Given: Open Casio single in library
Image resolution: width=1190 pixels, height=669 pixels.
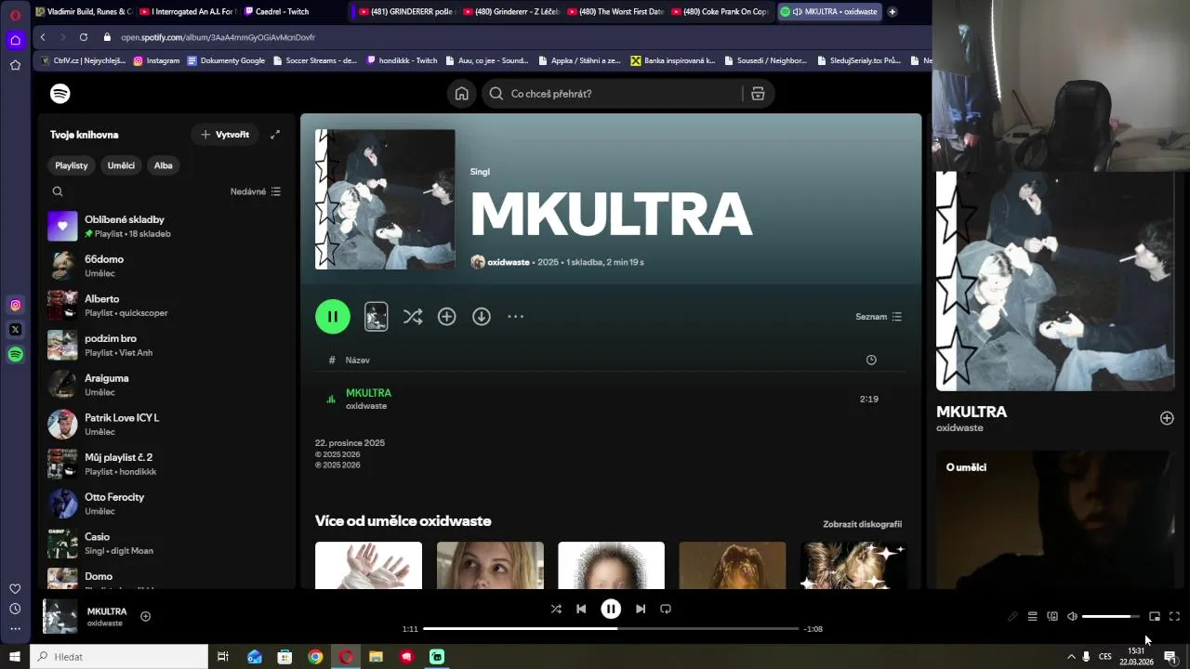Looking at the screenshot, I should tap(167, 544).
